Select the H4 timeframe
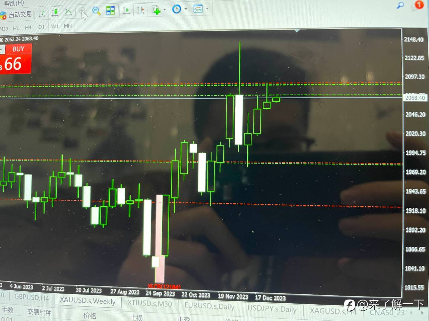 pyautogui.click(x=28, y=27)
